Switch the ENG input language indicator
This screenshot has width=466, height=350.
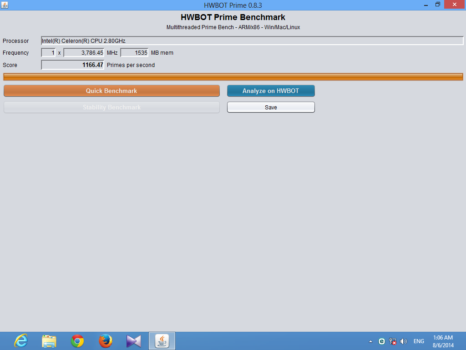(x=419, y=341)
